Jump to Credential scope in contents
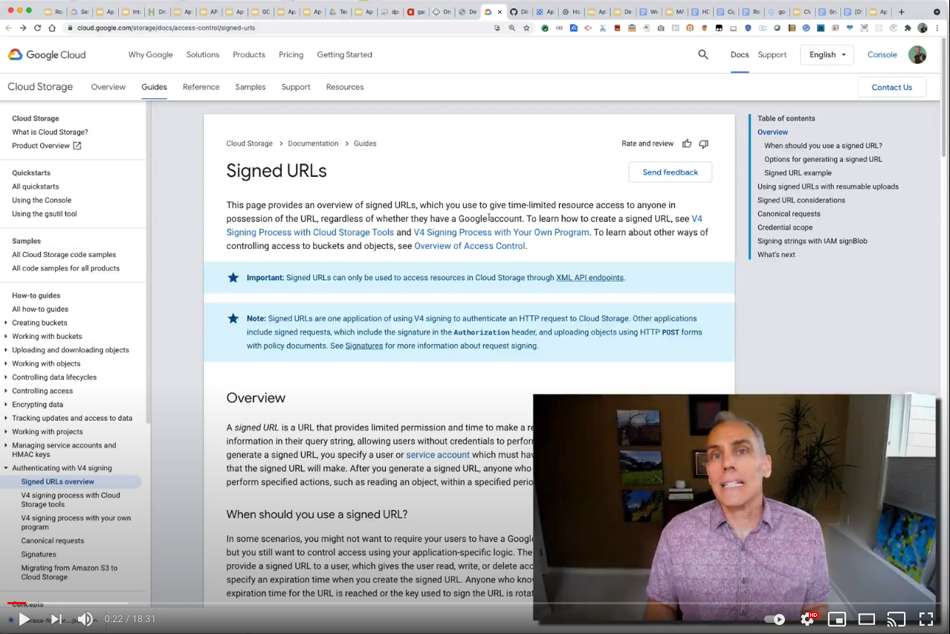The image size is (950, 634). (x=785, y=227)
